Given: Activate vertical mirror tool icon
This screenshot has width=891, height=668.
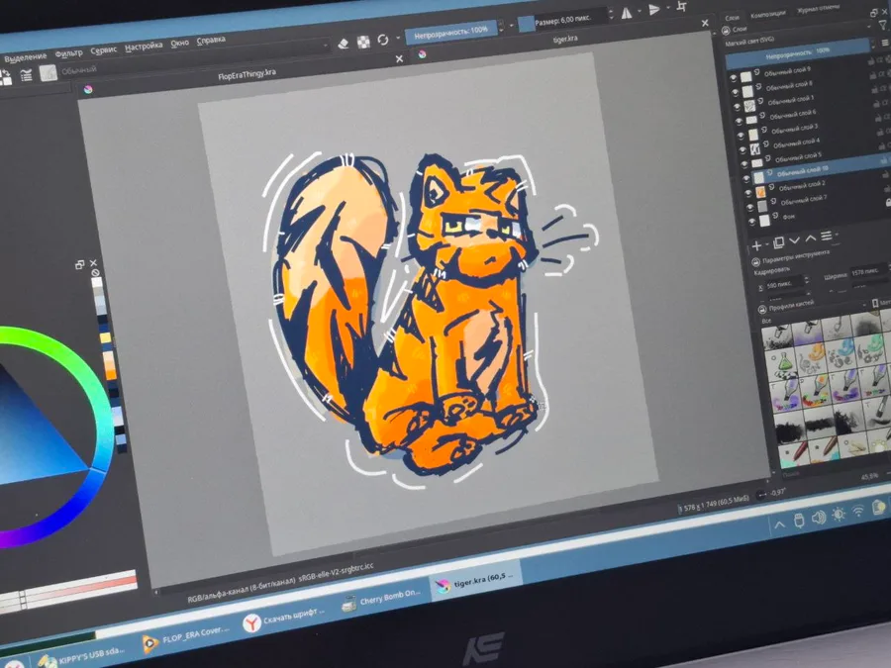Looking at the screenshot, I should pyautogui.click(x=654, y=10).
